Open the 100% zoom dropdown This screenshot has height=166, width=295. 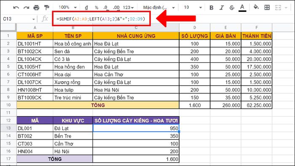pos(67,8)
